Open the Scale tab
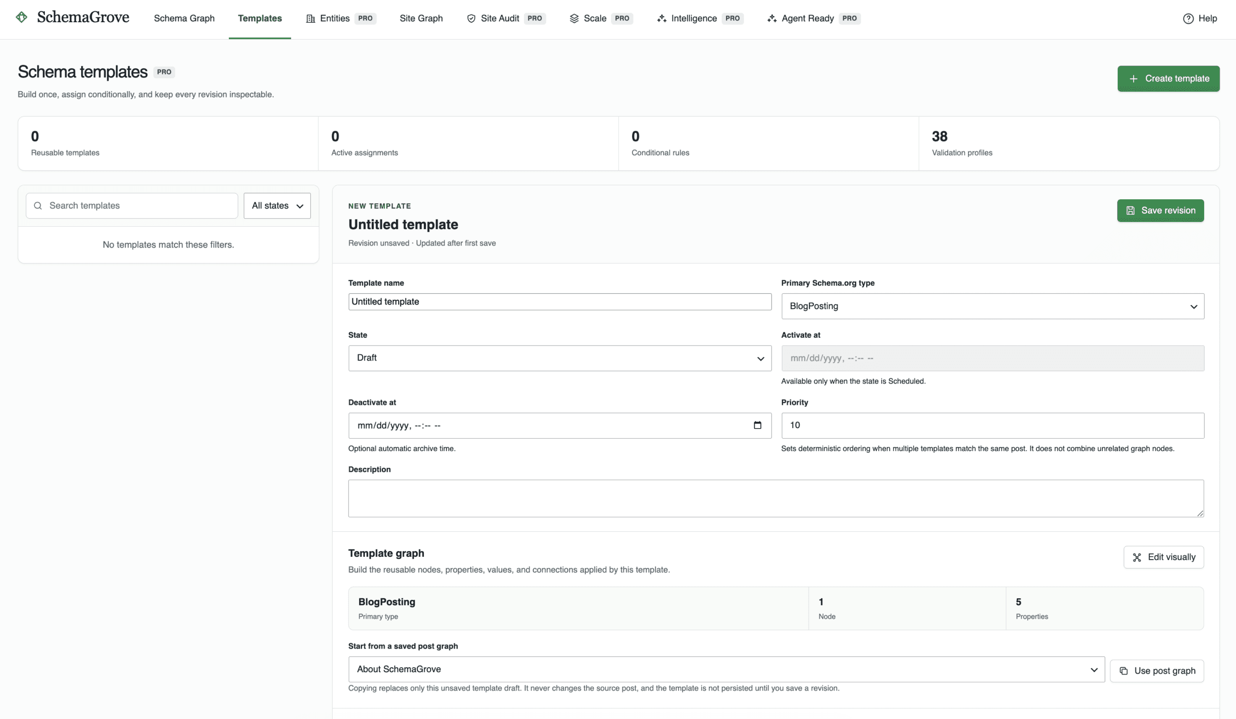The image size is (1236, 719). pos(601,19)
